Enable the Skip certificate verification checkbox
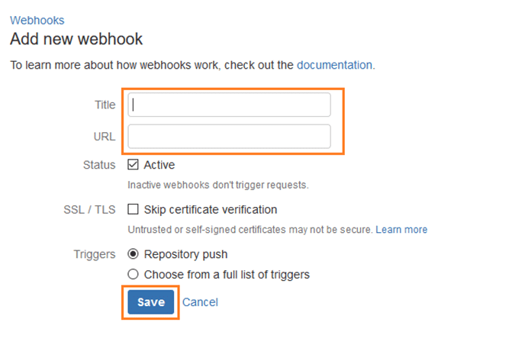 (133, 209)
